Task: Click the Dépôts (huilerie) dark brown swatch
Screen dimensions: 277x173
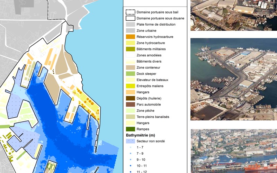Action: pyautogui.click(x=130, y=98)
